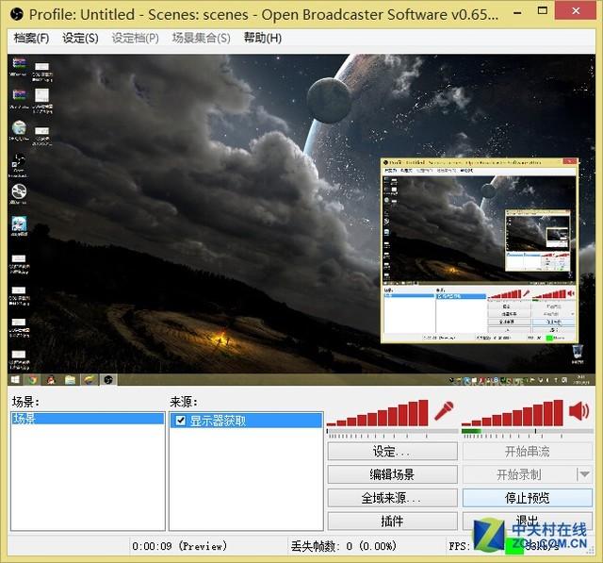Click the 插件 button
Viewport: 603px width, 563px height.
click(392, 522)
